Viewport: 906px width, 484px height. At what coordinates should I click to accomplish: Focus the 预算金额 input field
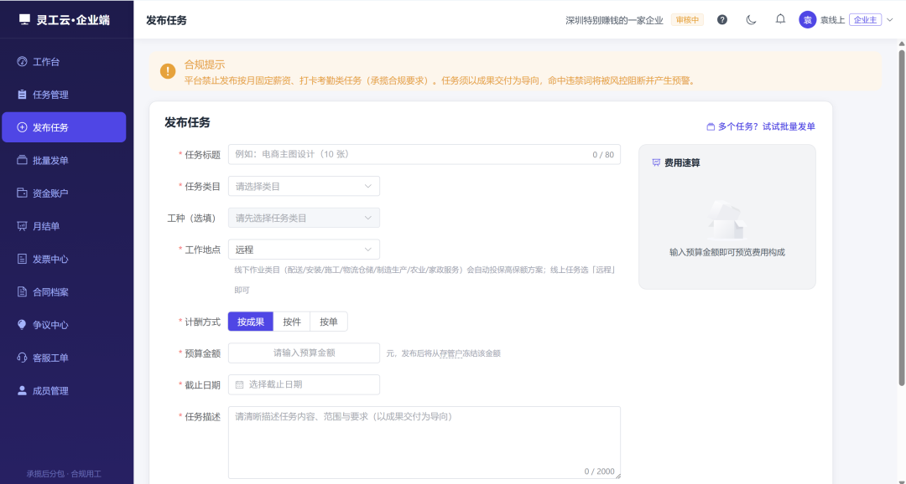point(304,353)
